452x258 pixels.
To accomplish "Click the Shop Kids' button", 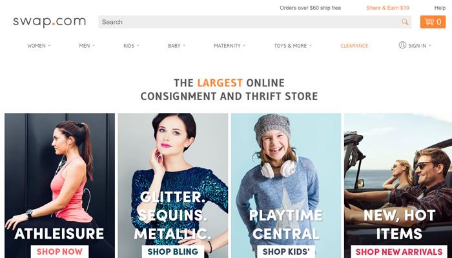I will pos(286,252).
